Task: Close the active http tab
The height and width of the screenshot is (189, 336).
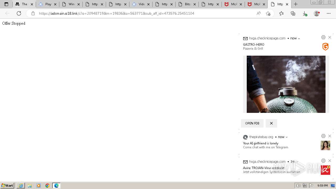Action: pos(287,4)
